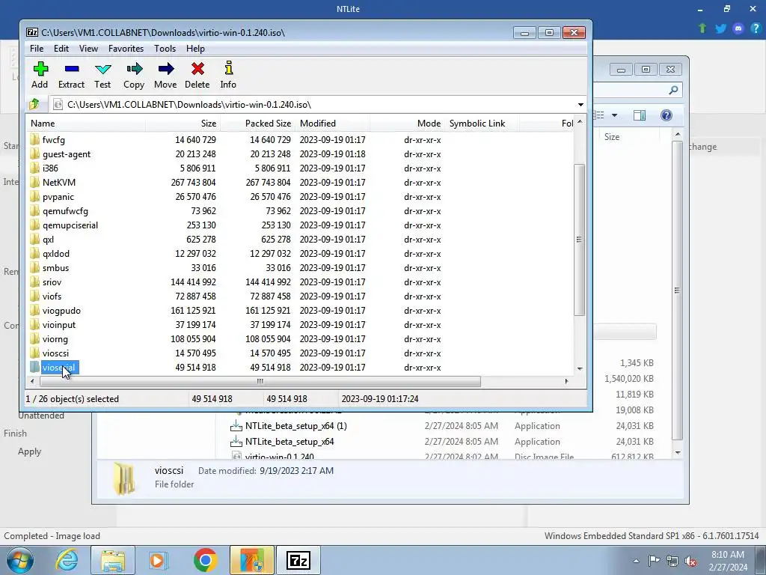The width and height of the screenshot is (766, 575).
Task: Click the 7-Zip vertical scrollbar thumb
Action: [580, 240]
